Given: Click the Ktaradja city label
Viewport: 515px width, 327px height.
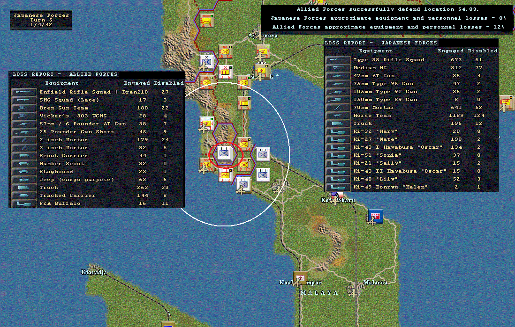Looking at the screenshot, I should point(94,272).
